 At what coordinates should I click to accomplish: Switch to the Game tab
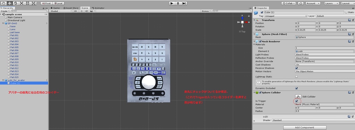tap(55, 8)
